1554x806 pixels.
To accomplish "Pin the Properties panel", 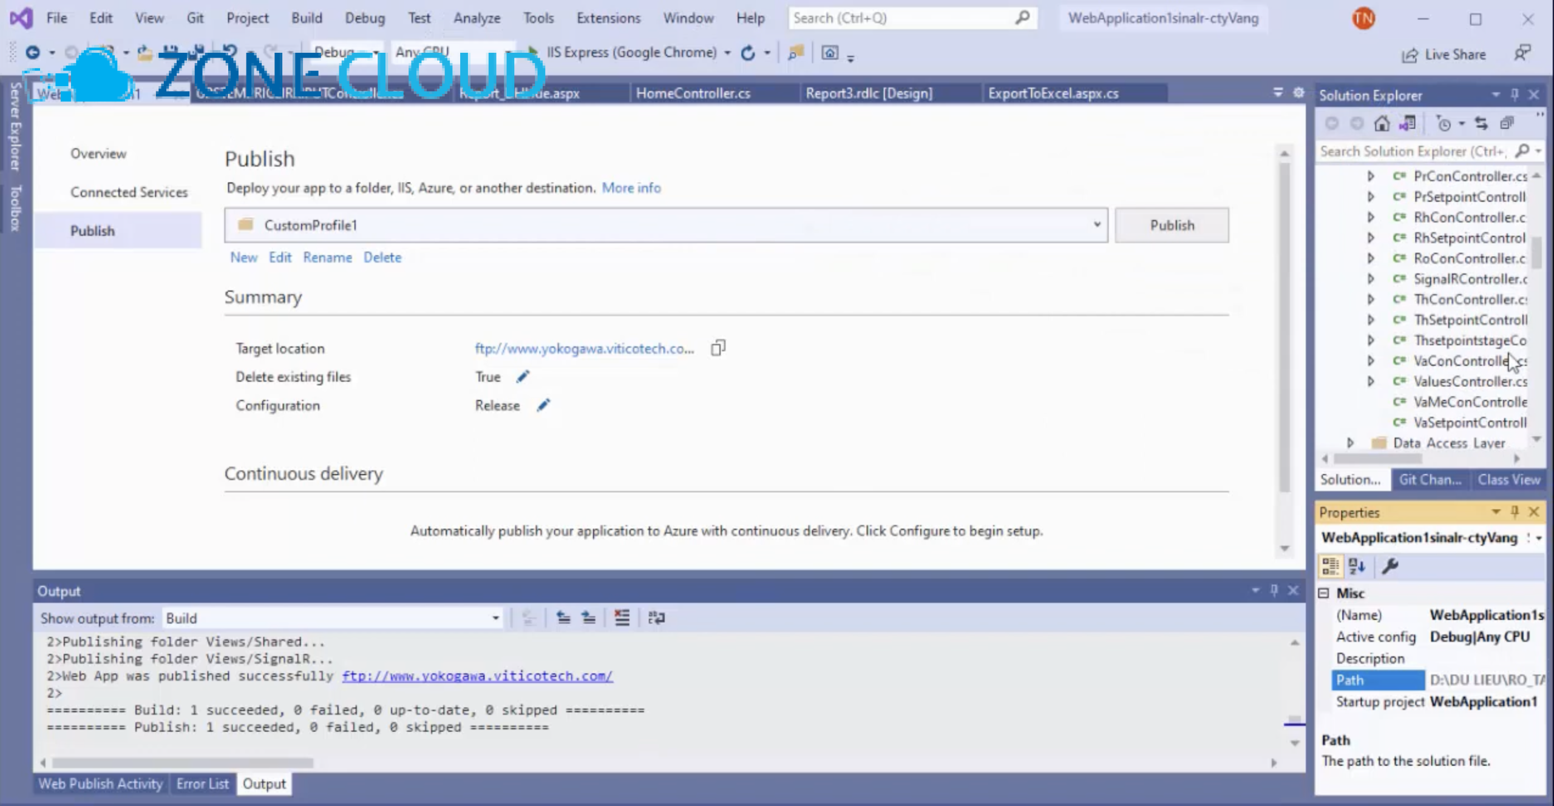I will click(1515, 512).
